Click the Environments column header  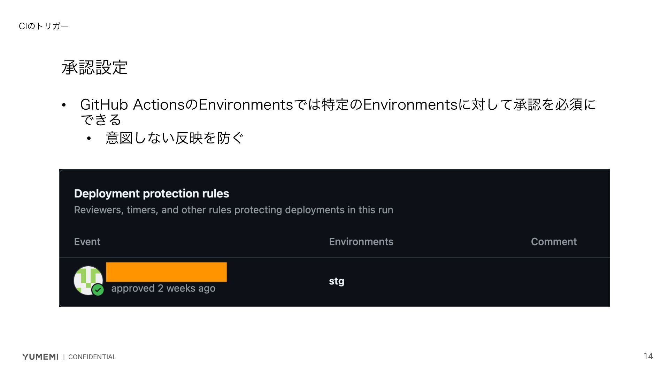click(x=361, y=242)
